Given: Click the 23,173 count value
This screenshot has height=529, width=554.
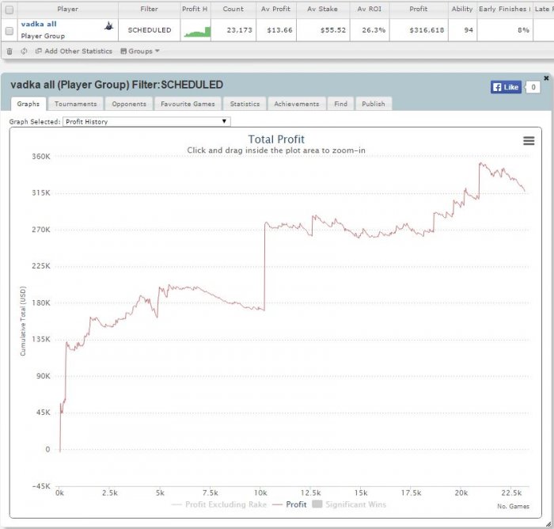Looking at the screenshot, I should click(240, 30).
